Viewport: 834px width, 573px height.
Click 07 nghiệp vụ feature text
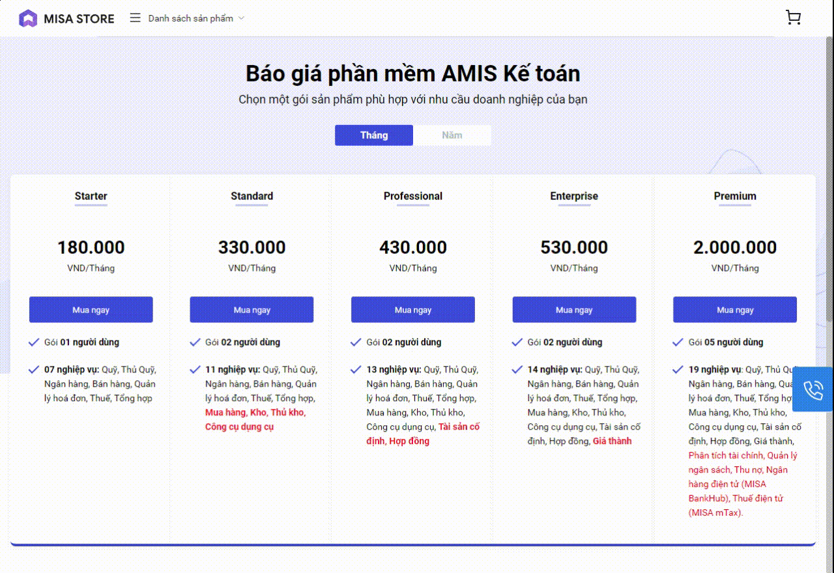pyautogui.click(x=100, y=384)
